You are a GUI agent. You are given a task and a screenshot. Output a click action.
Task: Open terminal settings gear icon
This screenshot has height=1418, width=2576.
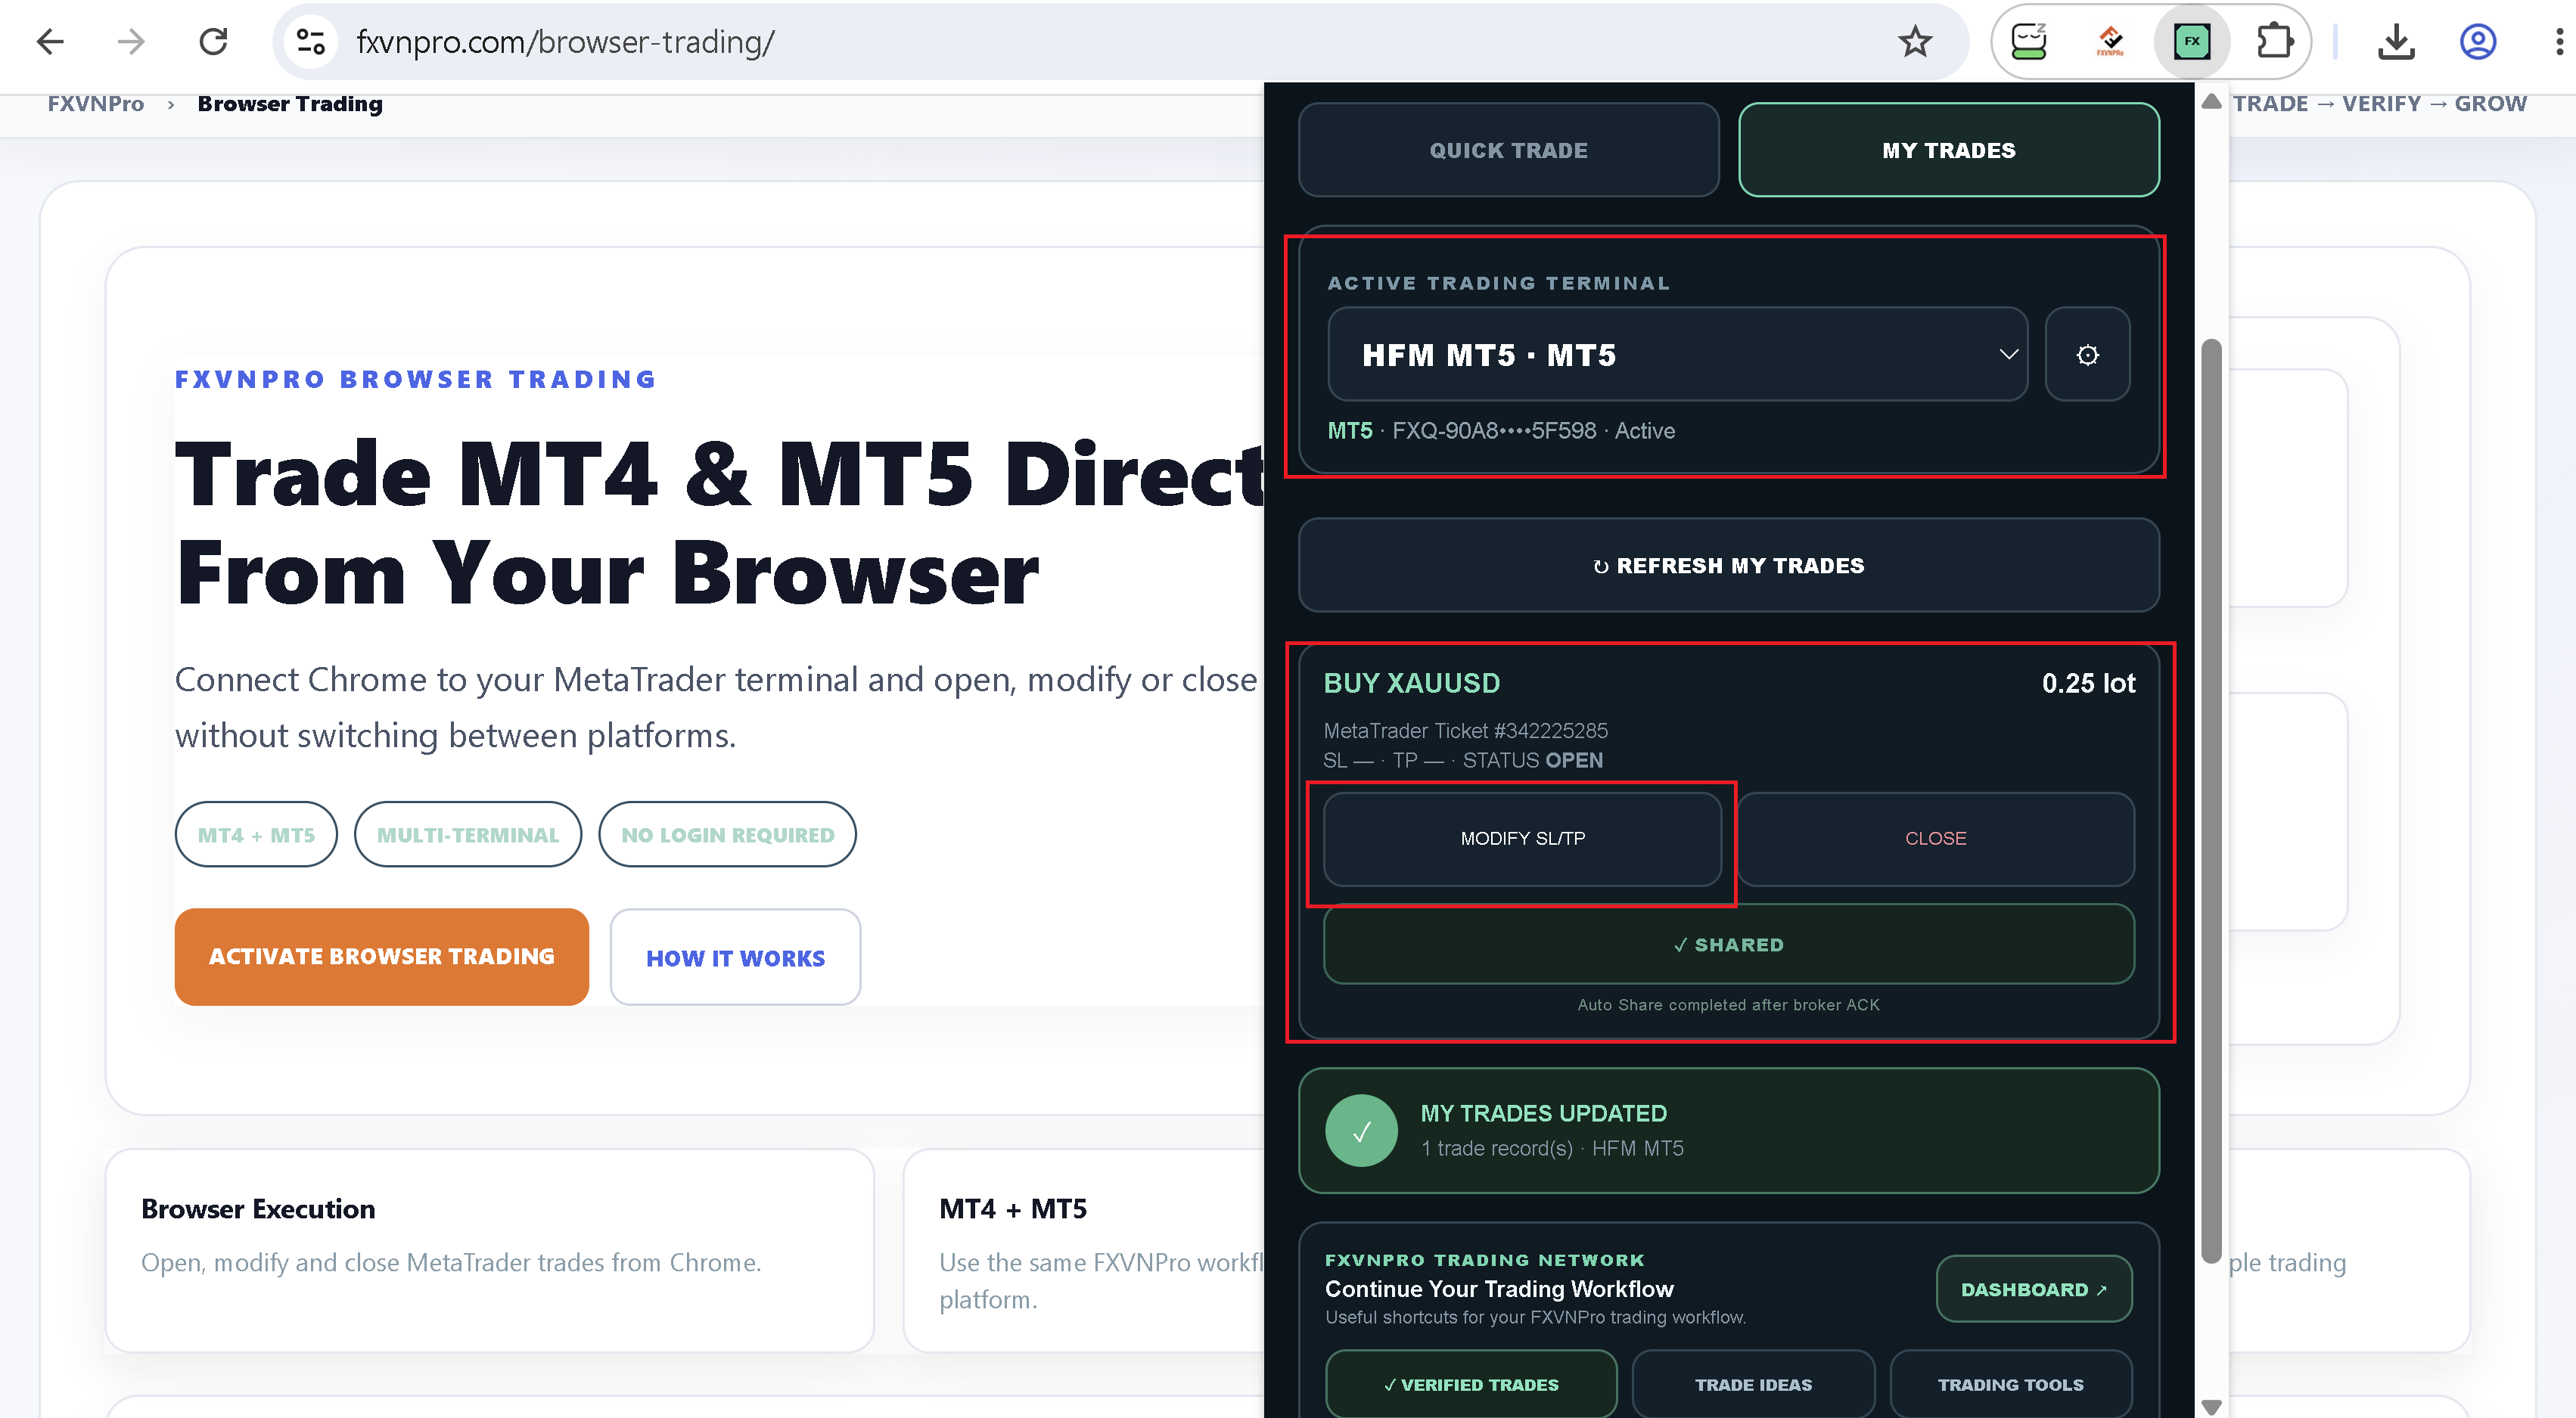click(2087, 355)
